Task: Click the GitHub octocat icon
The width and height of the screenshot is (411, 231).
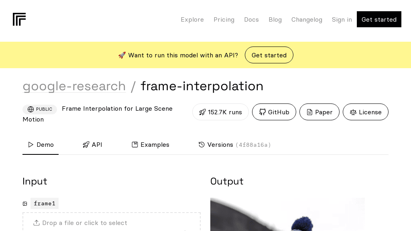Action: click(x=263, y=112)
